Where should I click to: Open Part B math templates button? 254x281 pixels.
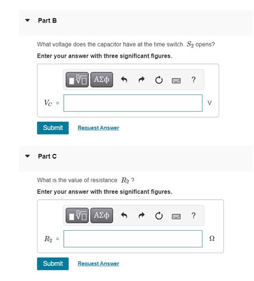(77, 80)
